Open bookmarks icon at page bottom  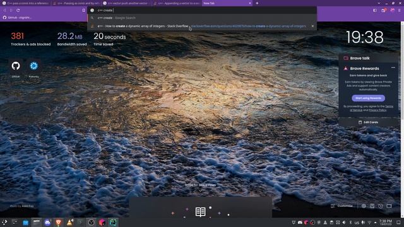(x=372, y=206)
